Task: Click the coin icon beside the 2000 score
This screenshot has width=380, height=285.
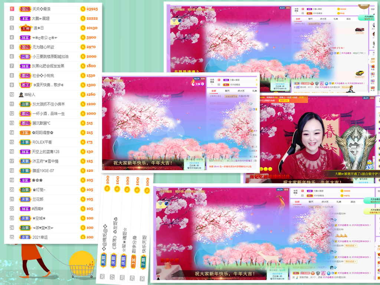Action: click(83, 56)
